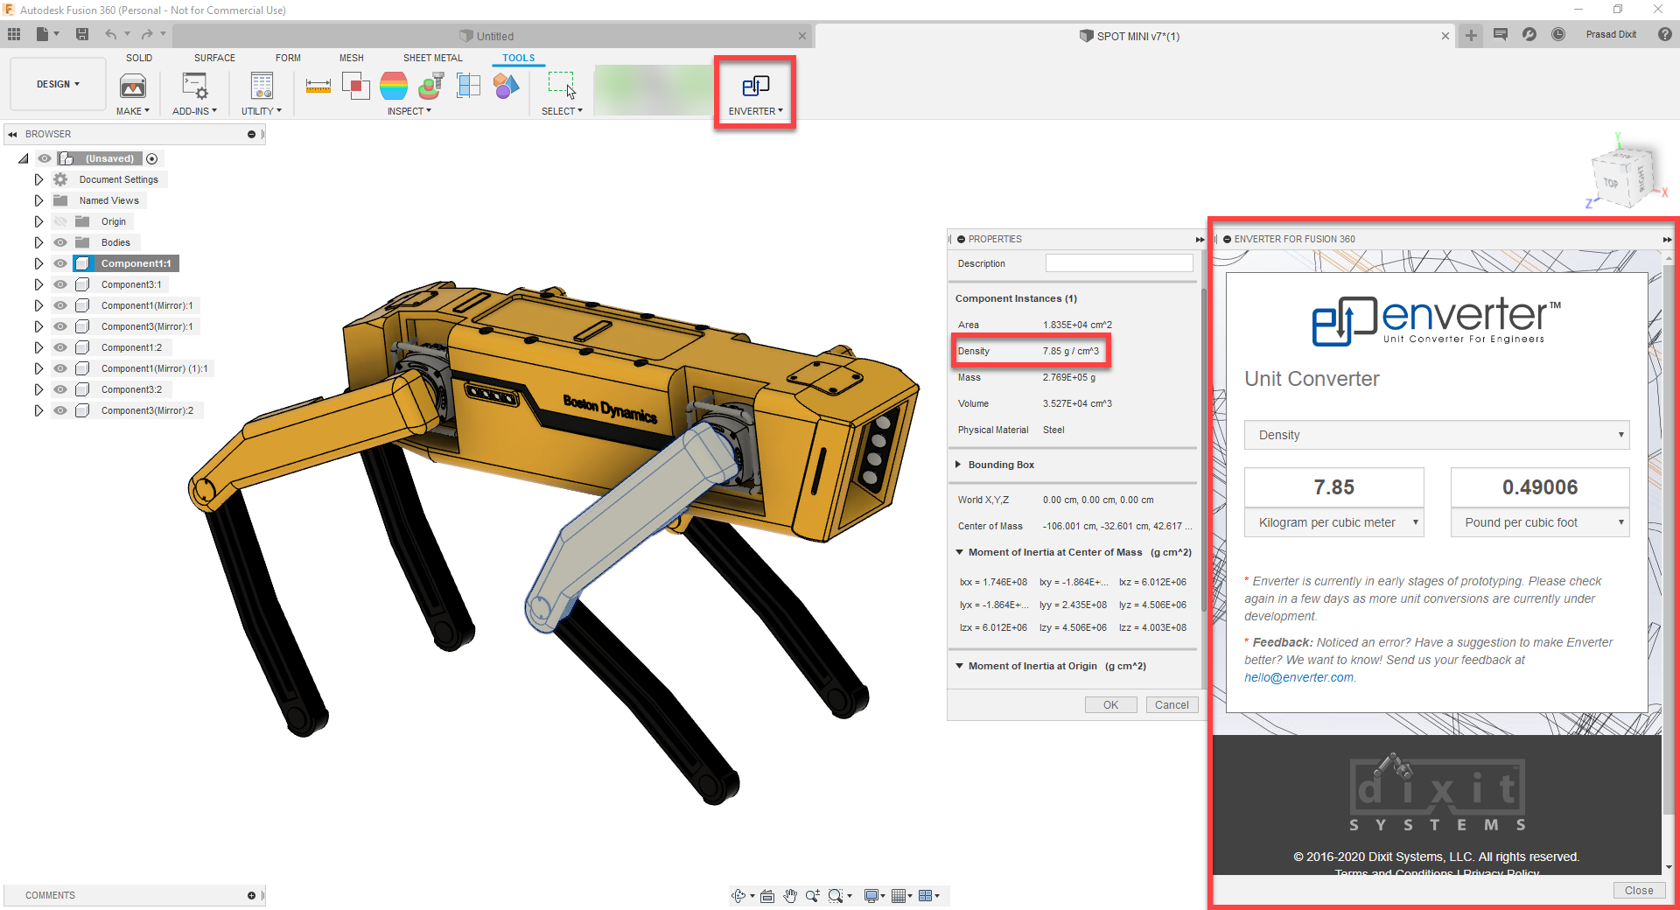
Task: Switch to the Untitled document tab
Action: tap(494, 36)
